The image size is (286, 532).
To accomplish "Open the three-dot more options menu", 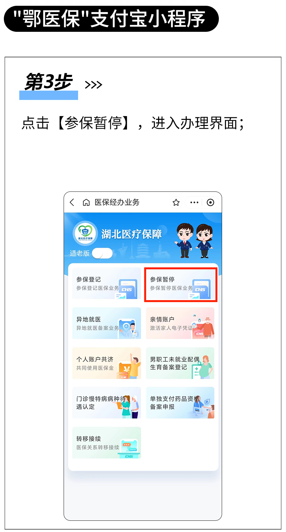I will pos(194,202).
